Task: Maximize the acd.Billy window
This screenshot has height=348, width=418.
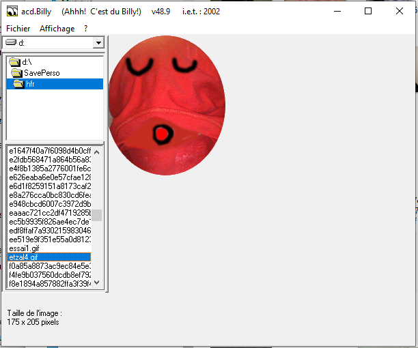Action: (368, 11)
